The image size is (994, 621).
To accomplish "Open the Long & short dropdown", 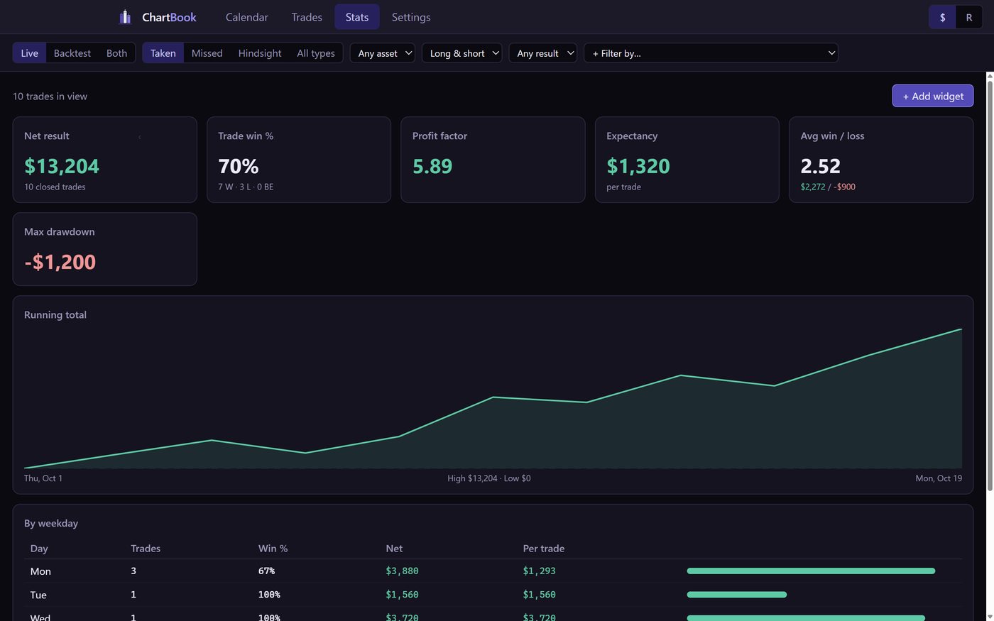I will (x=462, y=53).
